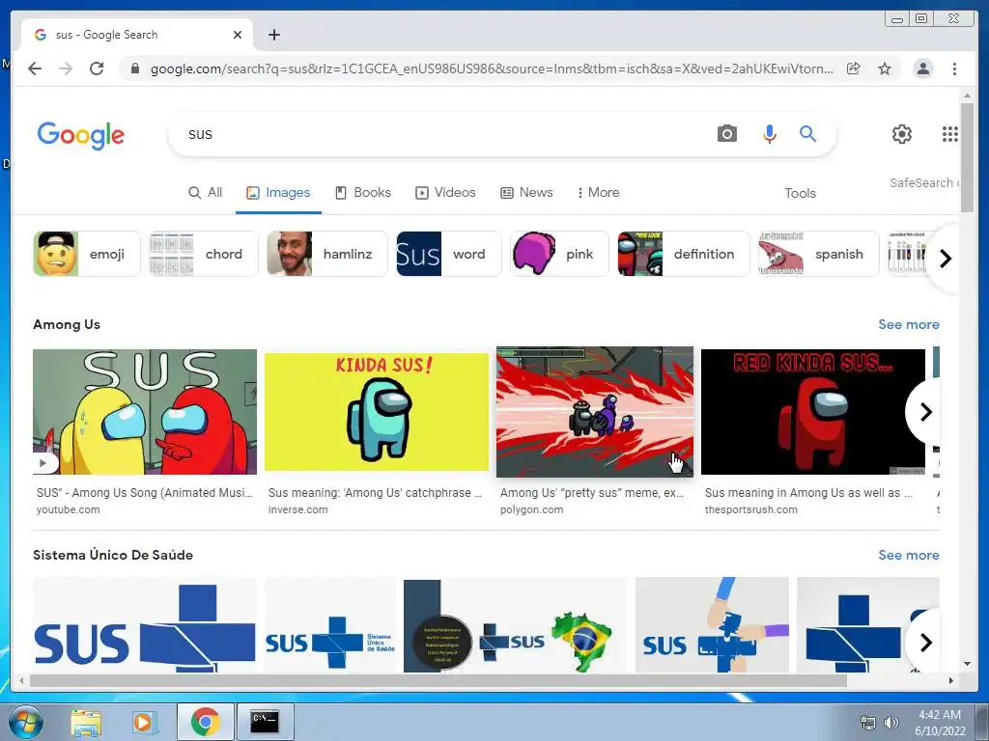Submit search with the magnifier icon
This screenshot has height=741, width=989.
point(808,133)
